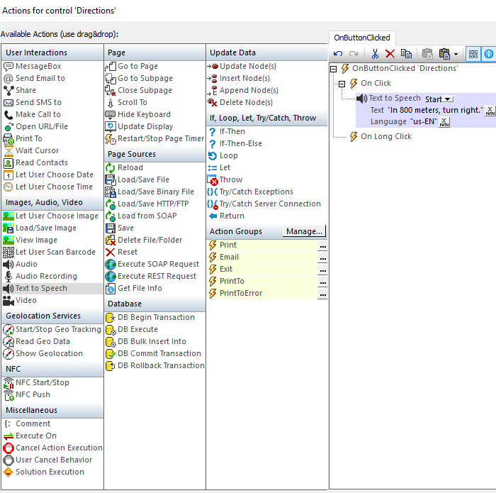This screenshot has height=493, width=496.
Task: Select the Start/Stop Geo Tracking action
Action: click(58, 329)
